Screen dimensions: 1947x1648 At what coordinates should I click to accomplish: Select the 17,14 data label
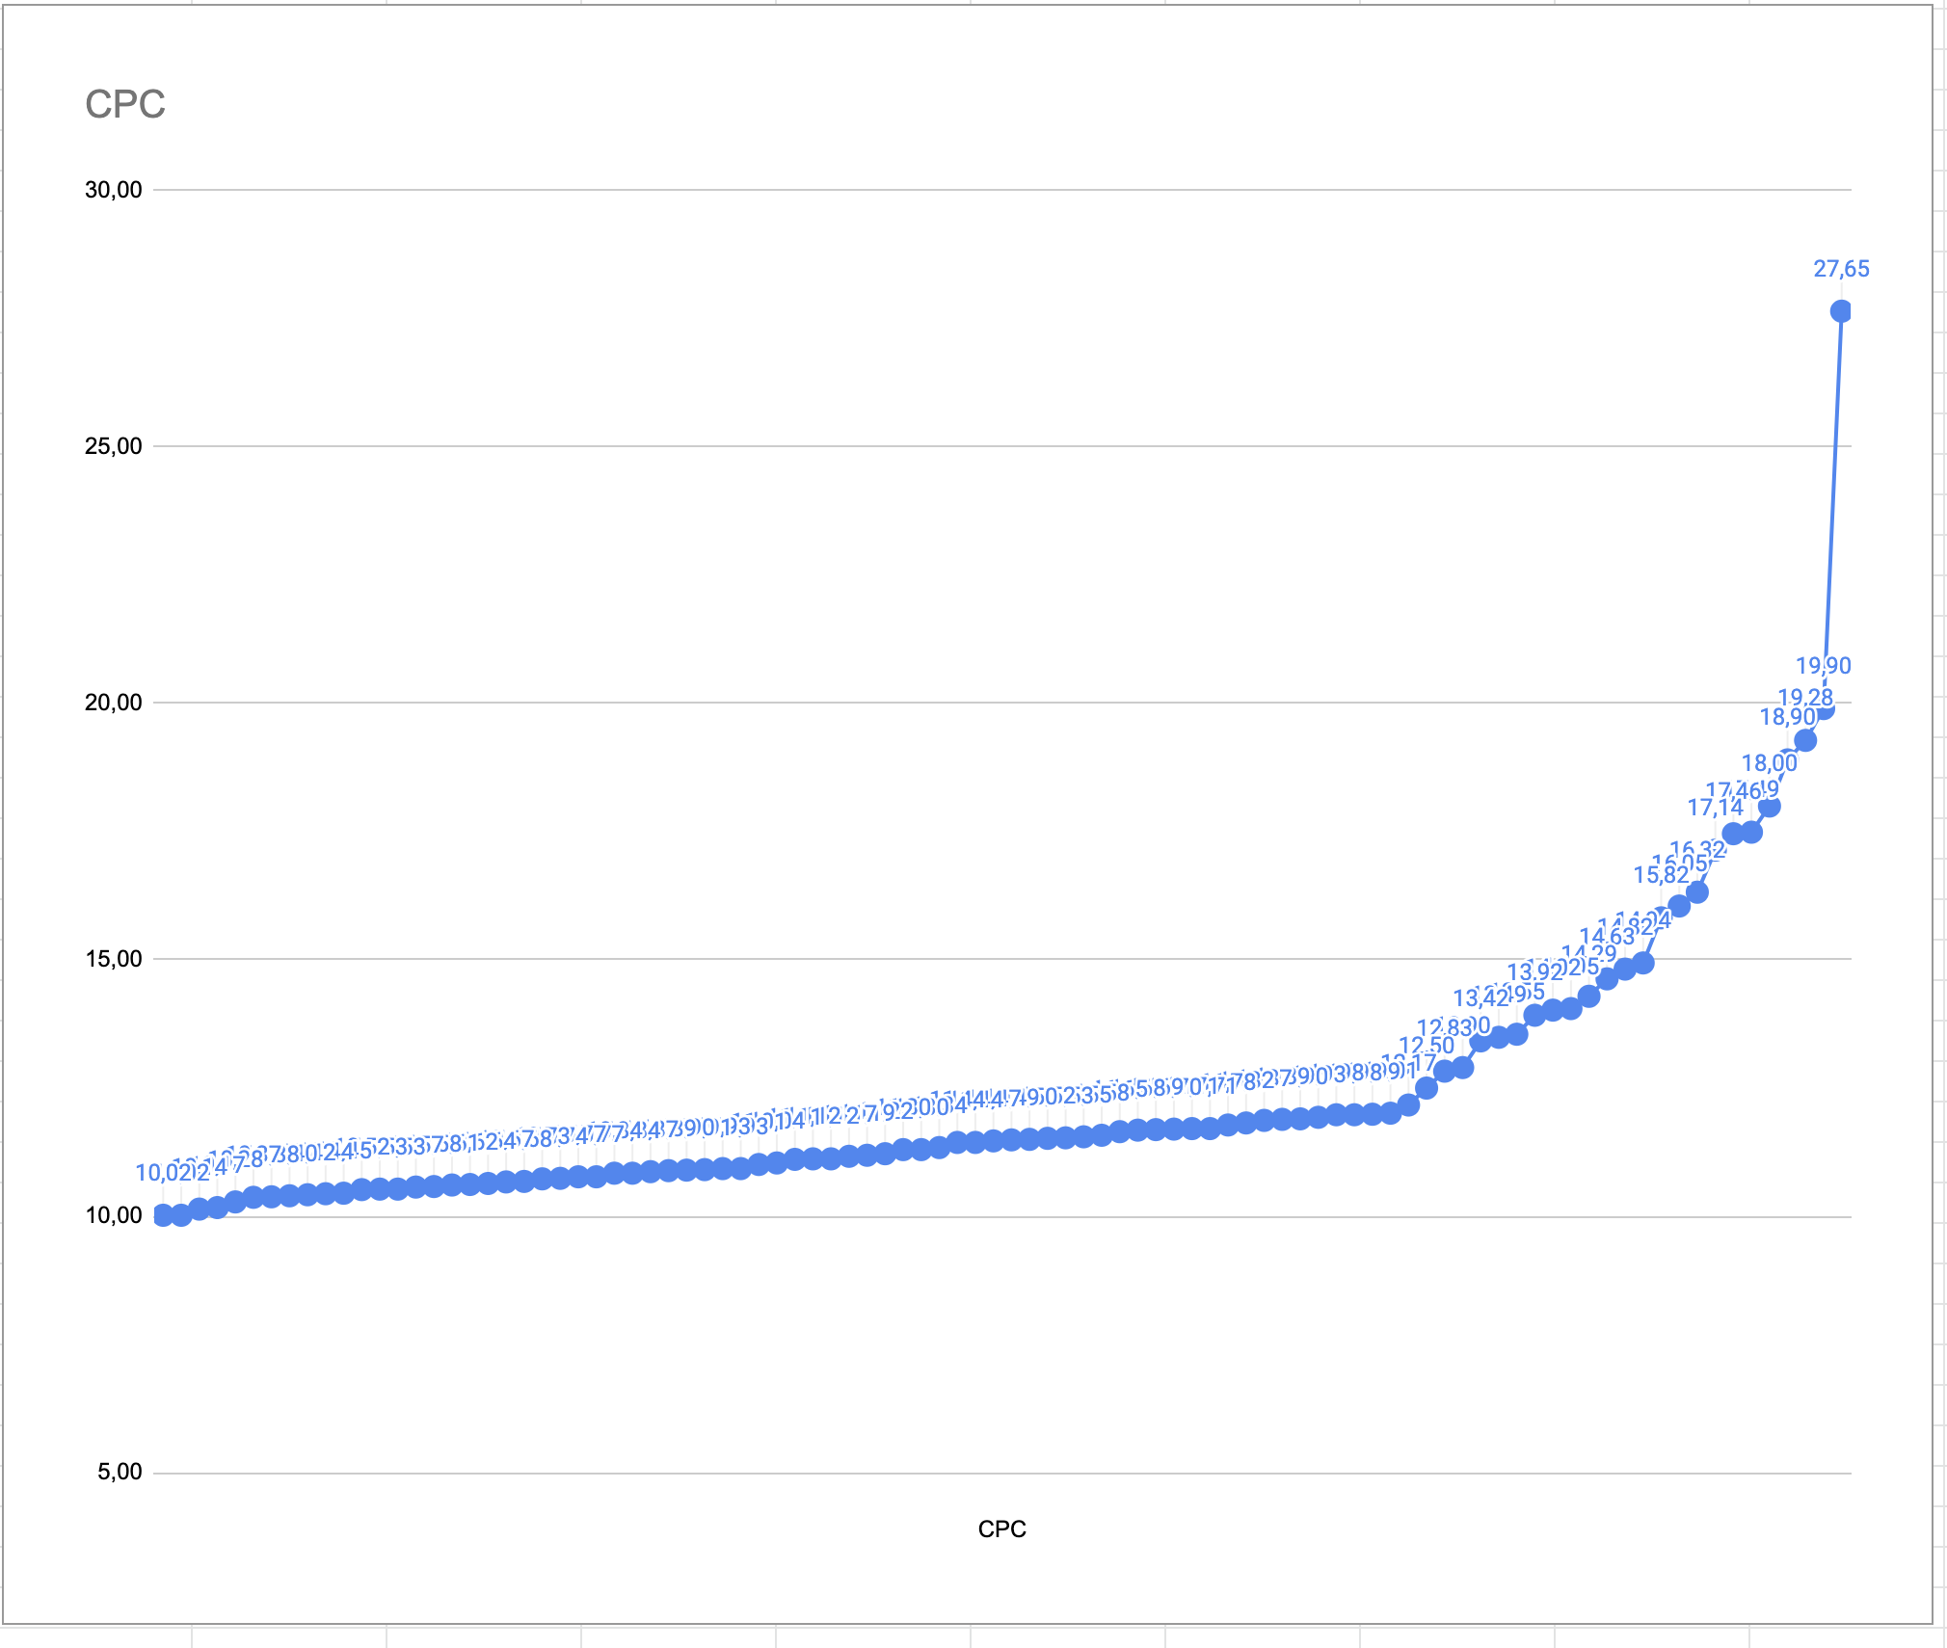1715,808
